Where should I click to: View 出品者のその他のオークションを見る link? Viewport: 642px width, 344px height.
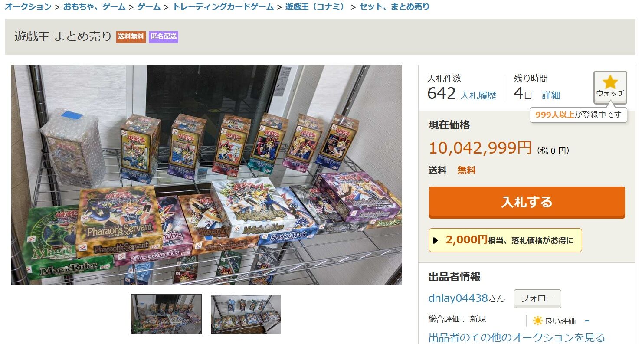pyautogui.click(x=517, y=337)
